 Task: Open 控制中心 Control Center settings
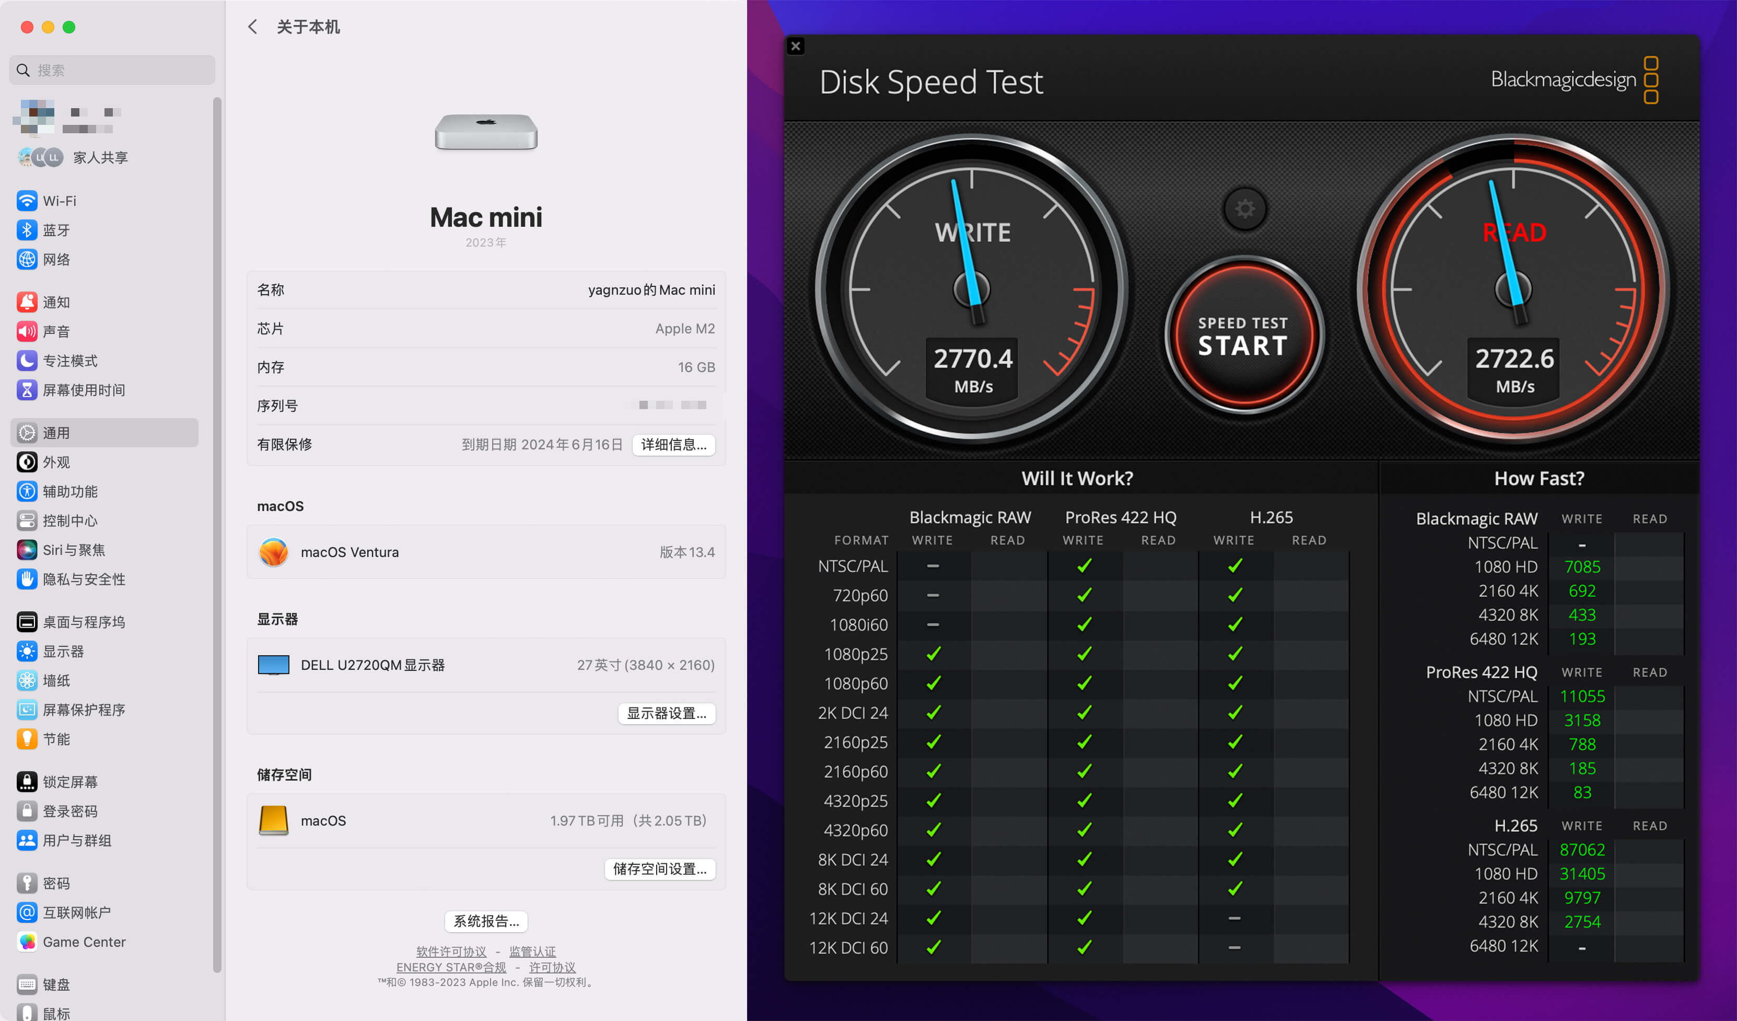coord(69,520)
